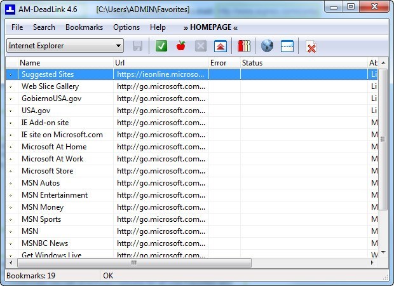Image resolution: width=394 pixels, height=286 pixels.
Task: Click the red apple check icon
Action: (181, 46)
